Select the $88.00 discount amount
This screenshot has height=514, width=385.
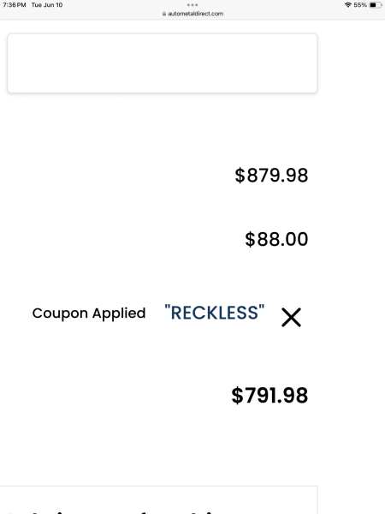click(x=276, y=239)
